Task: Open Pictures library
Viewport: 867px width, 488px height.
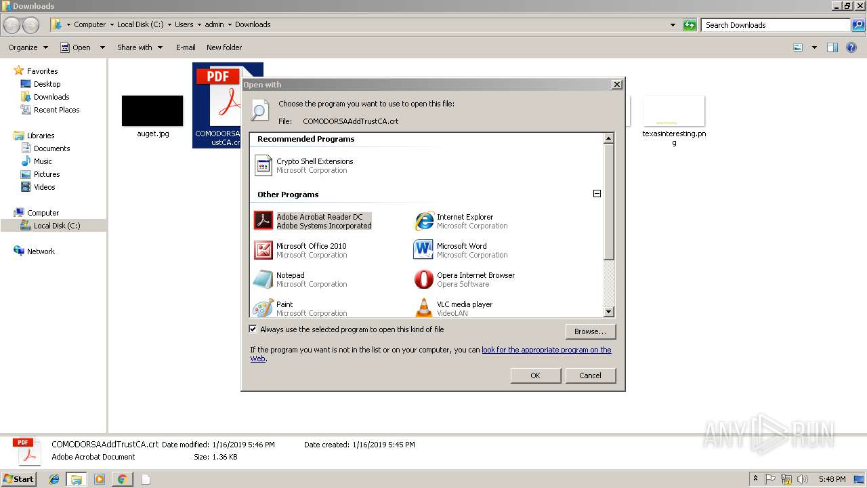Action: (47, 174)
